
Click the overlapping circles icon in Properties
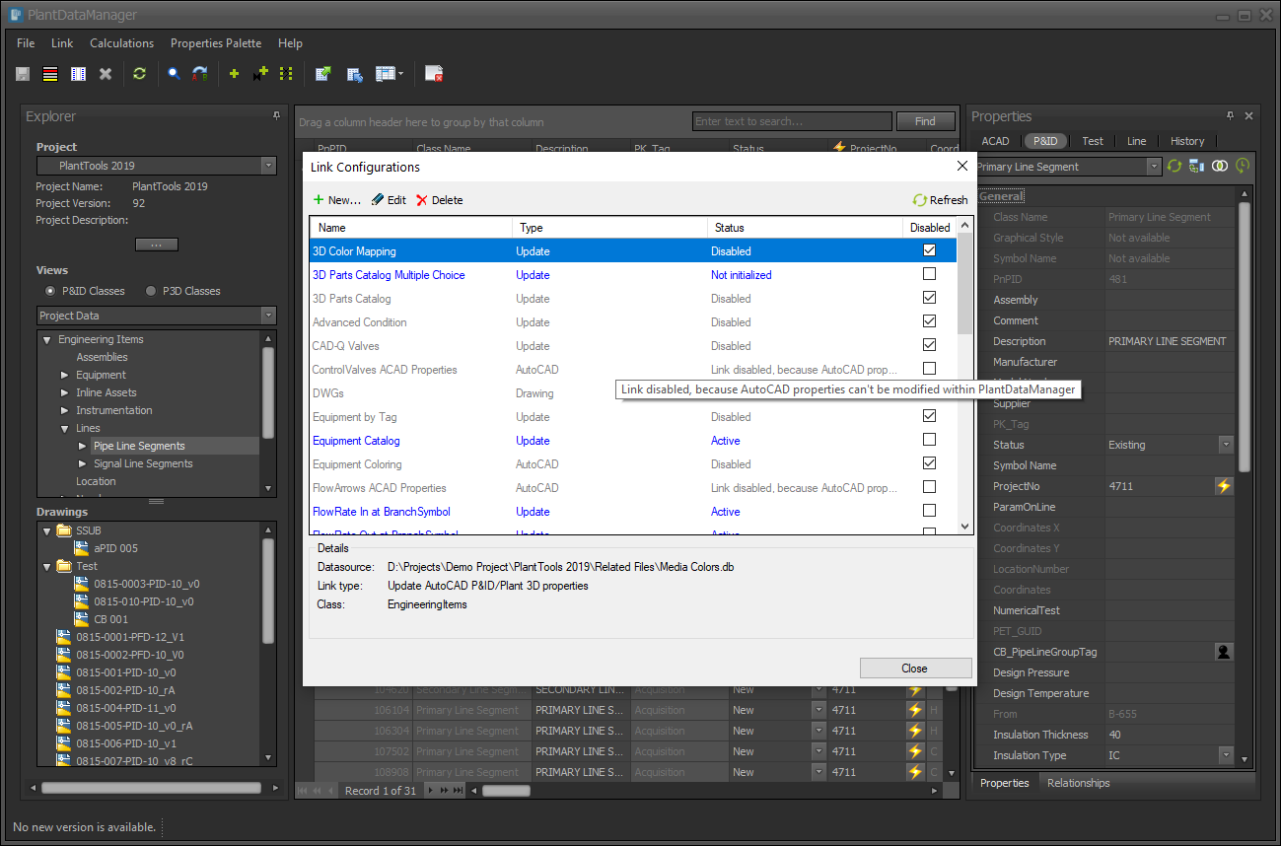point(1220,167)
